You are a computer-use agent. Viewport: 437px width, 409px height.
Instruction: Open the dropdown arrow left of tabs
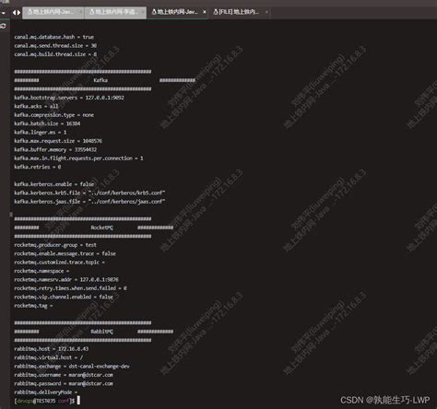4,13
